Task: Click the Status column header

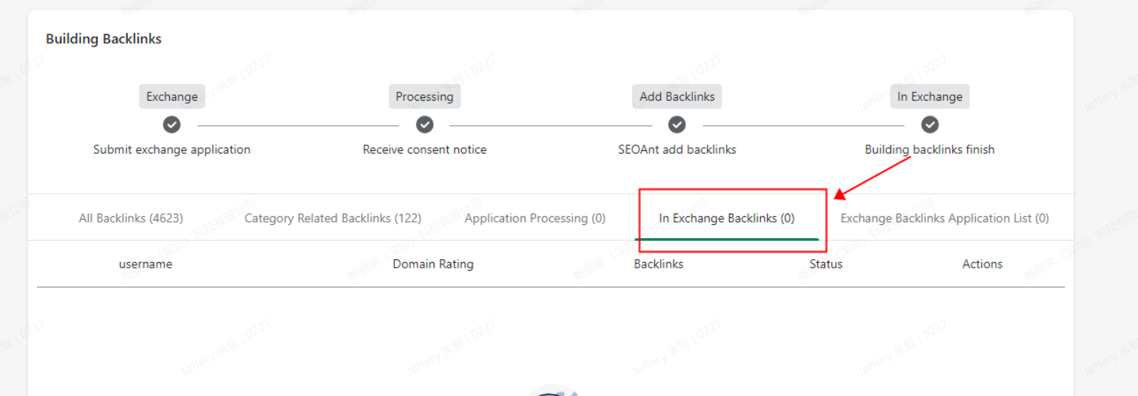Action: [x=826, y=264]
